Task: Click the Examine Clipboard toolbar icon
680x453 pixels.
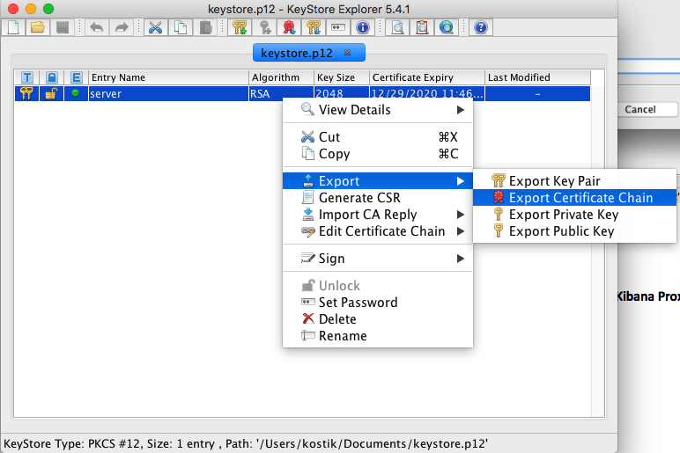Action: pyautogui.click(x=422, y=28)
